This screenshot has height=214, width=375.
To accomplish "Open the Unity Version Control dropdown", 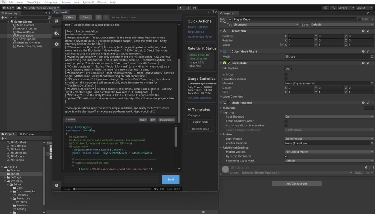I will [x=42, y=8].
